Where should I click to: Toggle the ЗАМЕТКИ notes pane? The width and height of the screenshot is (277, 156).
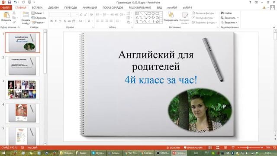173,147
